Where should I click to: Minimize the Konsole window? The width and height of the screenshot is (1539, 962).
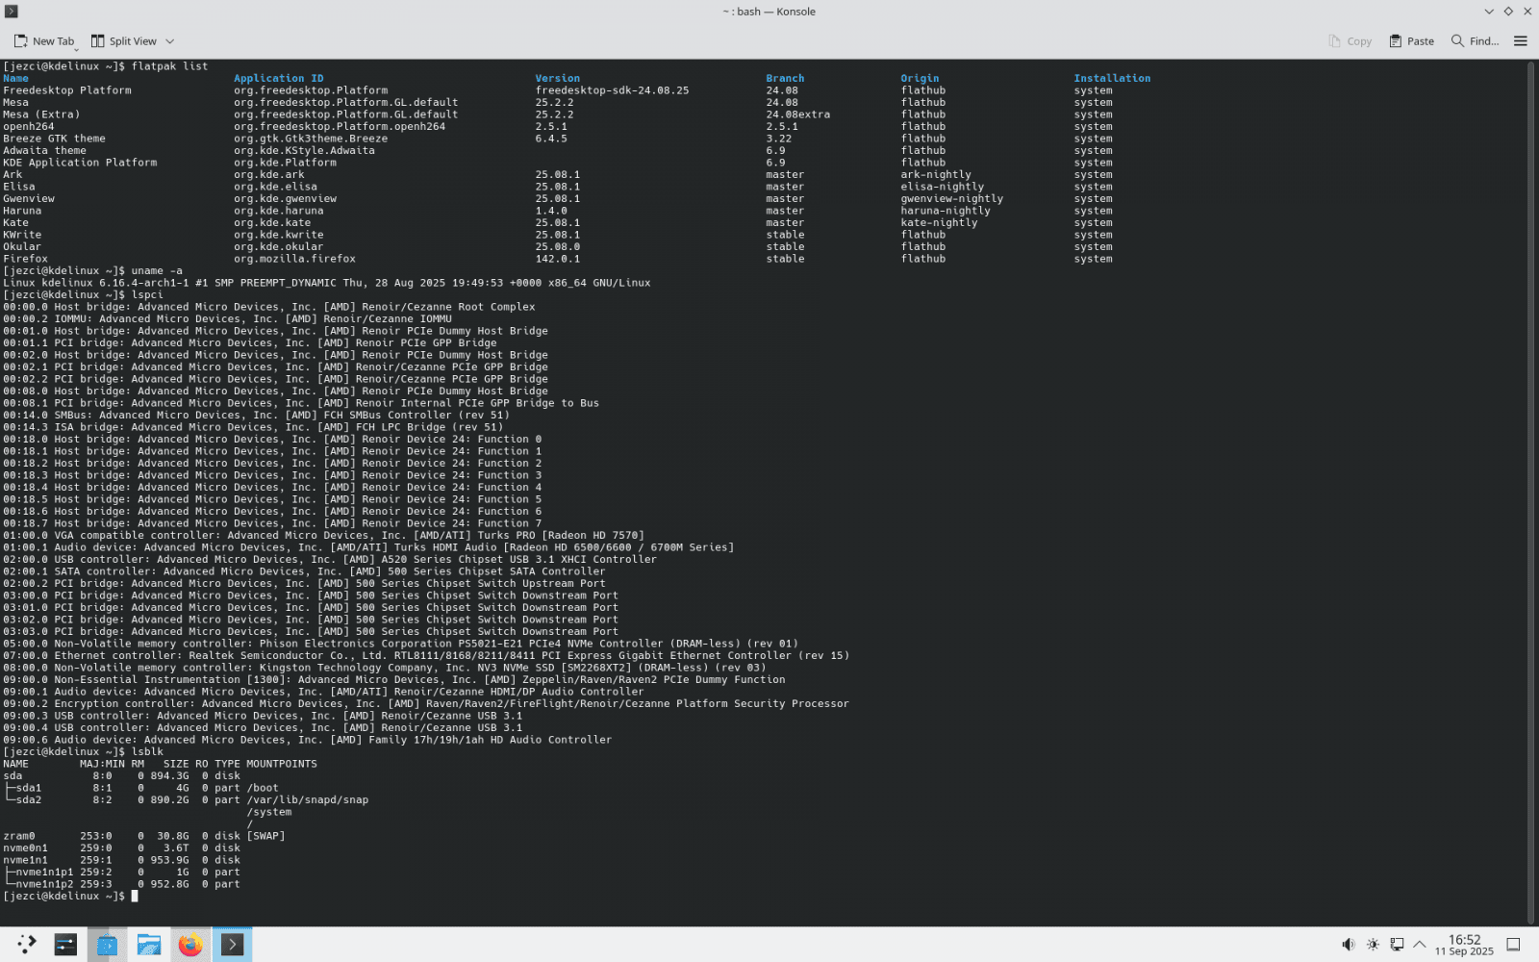click(1489, 12)
